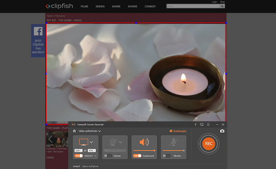Click the aspect ratio lock icon between dimensions
276x169 pixels.
85,151
